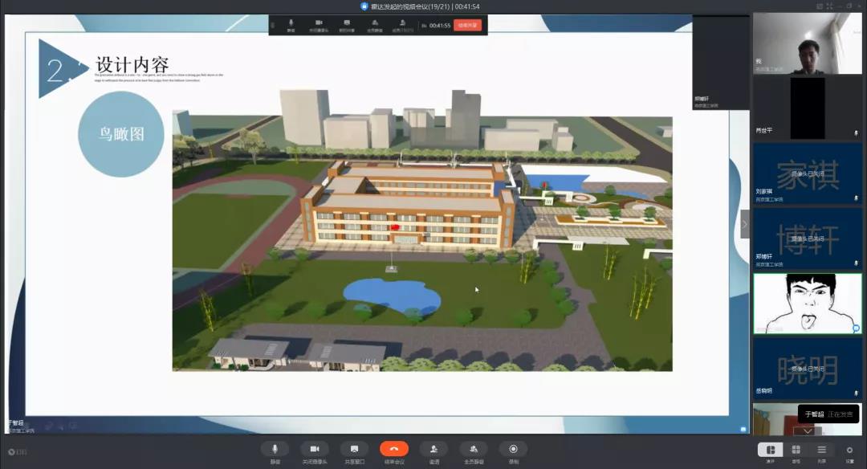The image size is (867, 469).
Task: Open share window from bottom toolbar
Action: pyautogui.click(x=354, y=449)
